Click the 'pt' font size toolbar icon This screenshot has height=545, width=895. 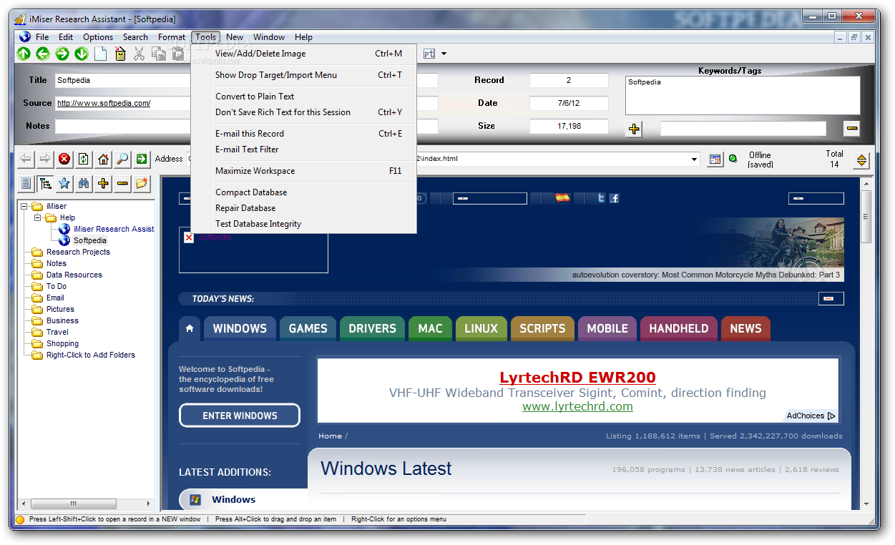(429, 54)
